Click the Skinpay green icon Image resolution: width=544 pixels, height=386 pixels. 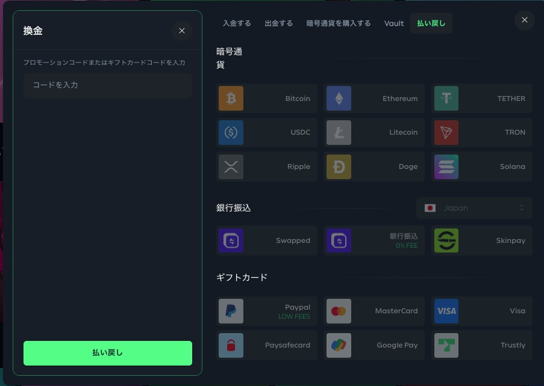coord(446,240)
